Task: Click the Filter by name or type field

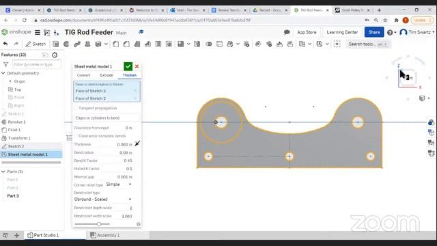Action: (37, 64)
